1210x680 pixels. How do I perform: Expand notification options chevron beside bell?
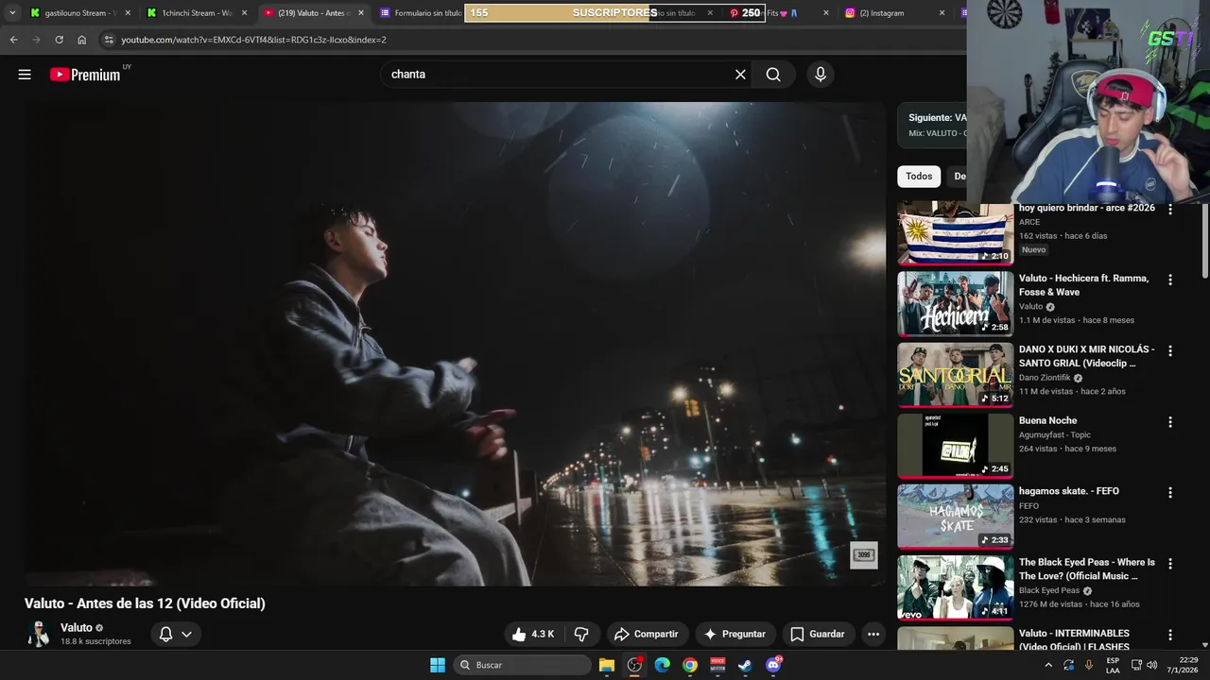[186, 634]
